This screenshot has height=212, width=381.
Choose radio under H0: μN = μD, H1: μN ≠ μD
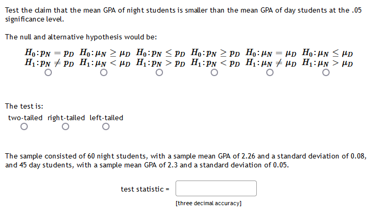tap(270, 74)
